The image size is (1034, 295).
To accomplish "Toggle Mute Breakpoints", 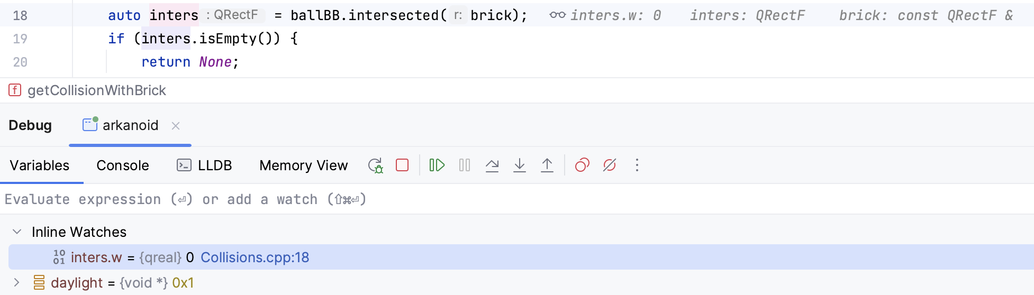I will 610,165.
